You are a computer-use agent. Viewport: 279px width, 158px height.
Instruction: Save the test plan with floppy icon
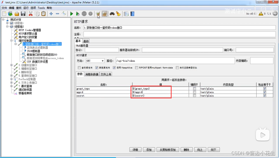[x=23, y=14]
